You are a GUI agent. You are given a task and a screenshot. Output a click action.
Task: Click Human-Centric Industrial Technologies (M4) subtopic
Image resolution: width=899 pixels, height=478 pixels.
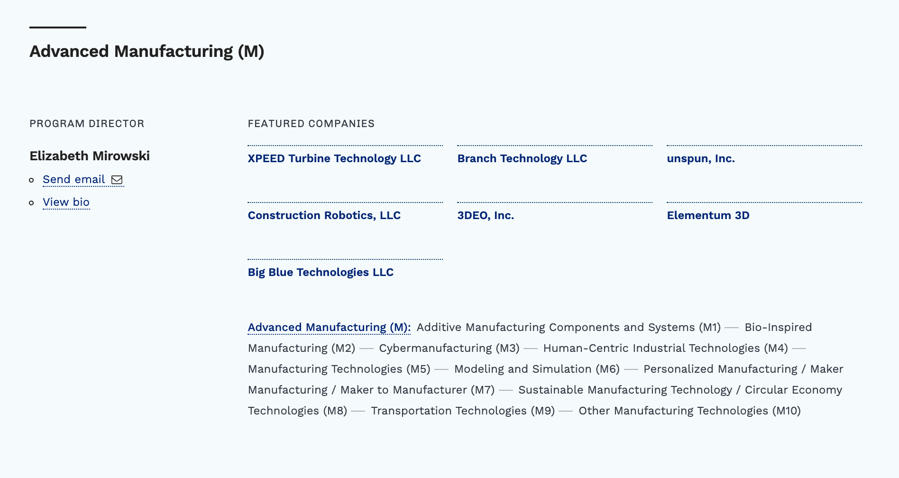[x=666, y=348]
